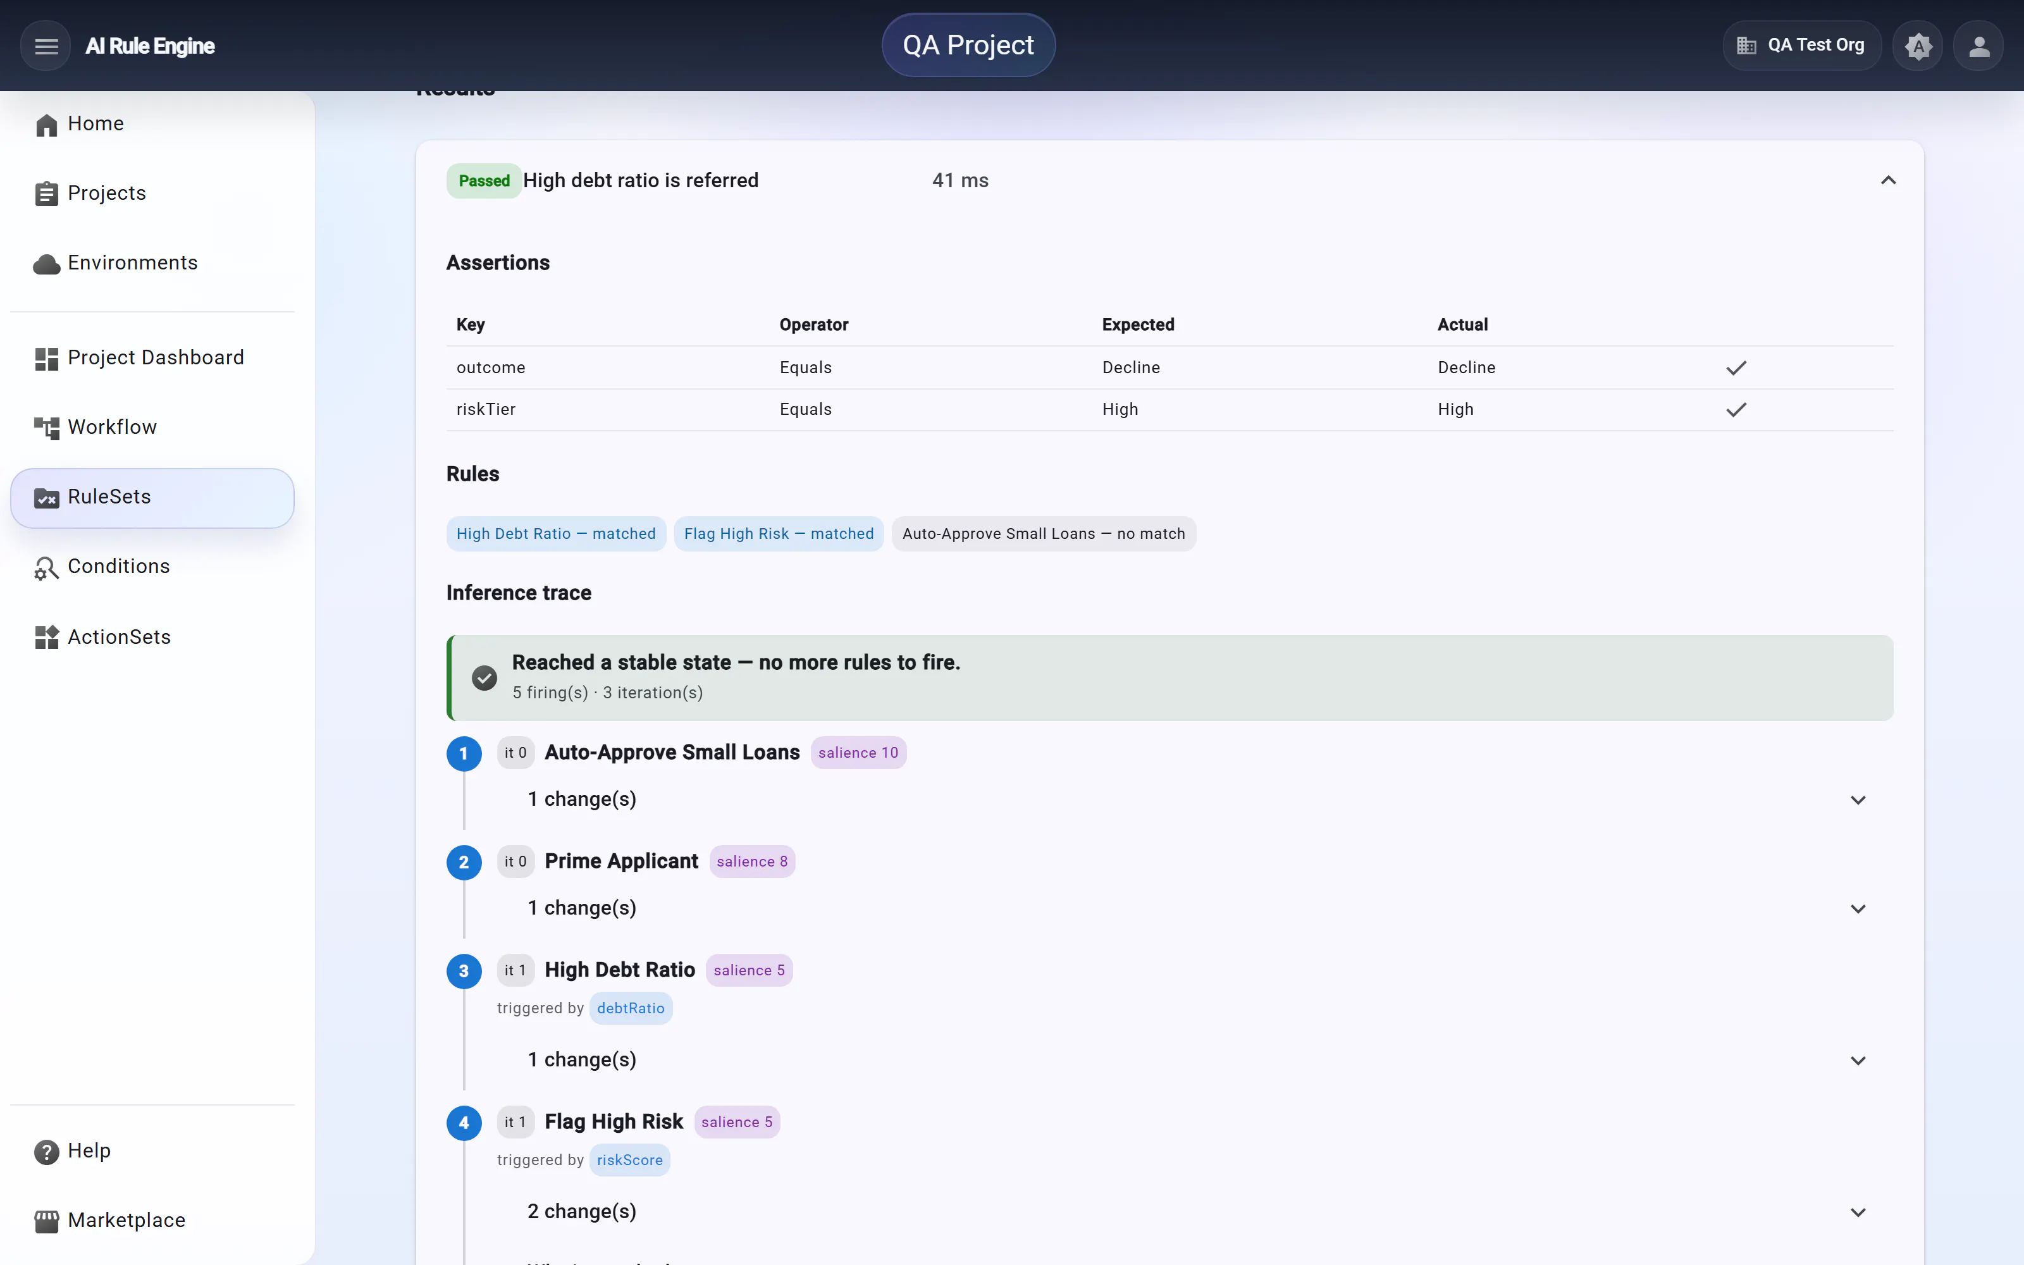
Task: Collapse the High debt ratio result card
Action: tap(1889, 181)
